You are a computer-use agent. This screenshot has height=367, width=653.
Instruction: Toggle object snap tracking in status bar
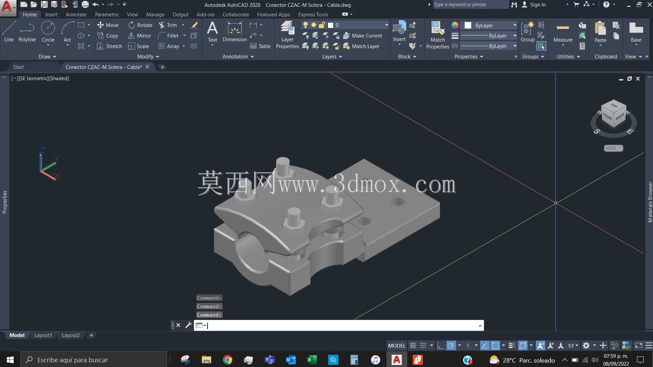(x=484, y=346)
